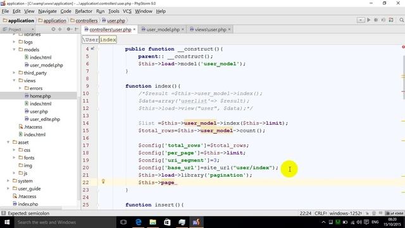Viewport: 405px width, 228px height.
Task: Click the Search the web and Windows box
Action: click(x=65, y=222)
